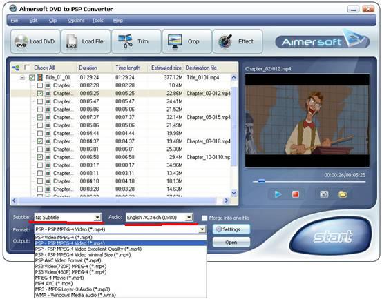Check the chapter with duration 00:05:47
Screen dimensions: 382x299
tap(40, 101)
